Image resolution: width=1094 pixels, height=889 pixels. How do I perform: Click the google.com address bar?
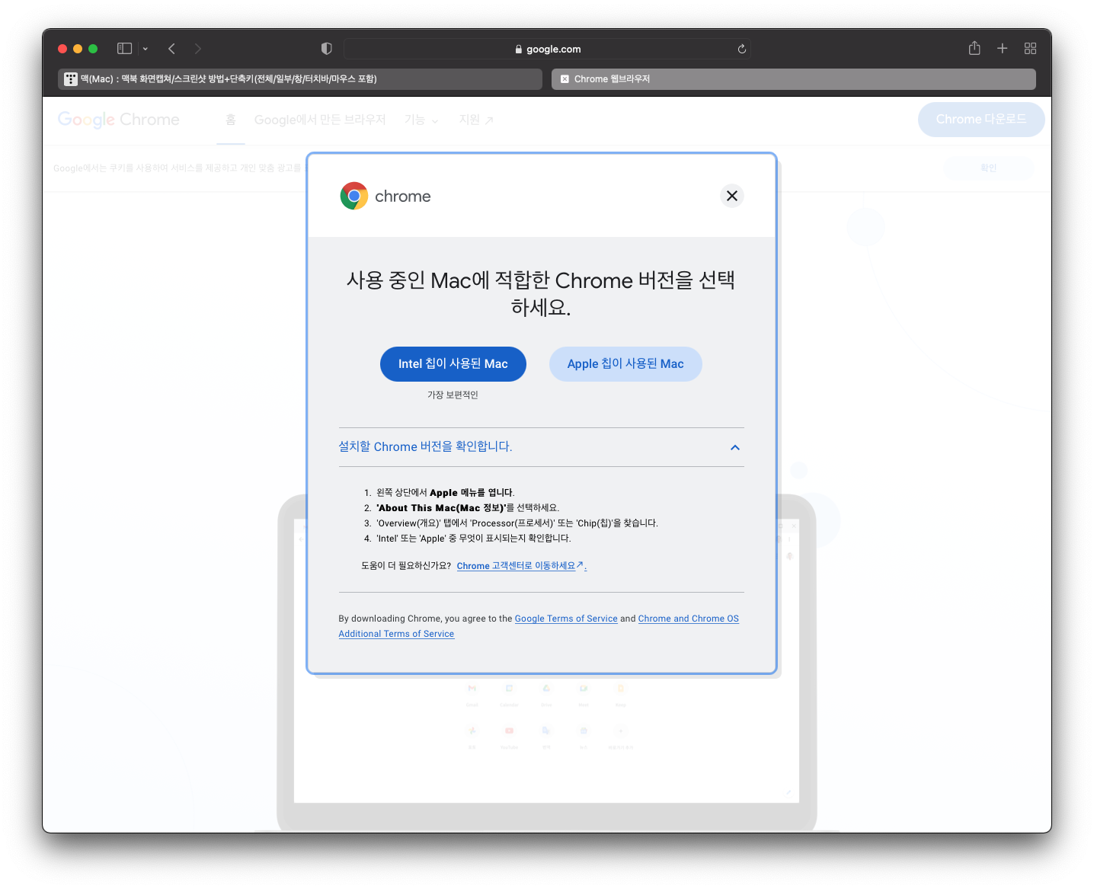(x=547, y=49)
